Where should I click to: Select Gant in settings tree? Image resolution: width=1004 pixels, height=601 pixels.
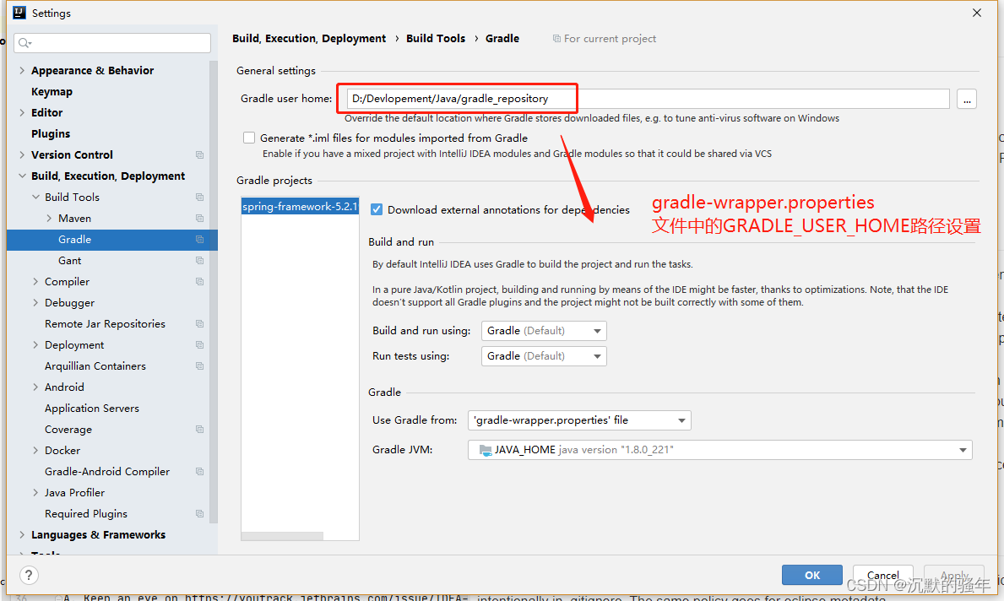(x=70, y=261)
